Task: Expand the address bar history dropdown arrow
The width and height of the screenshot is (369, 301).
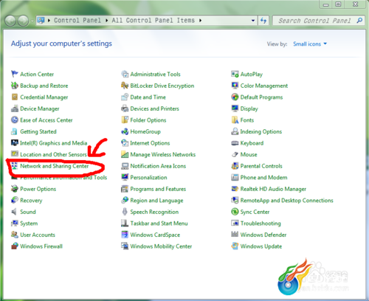Action: click(x=253, y=21)
